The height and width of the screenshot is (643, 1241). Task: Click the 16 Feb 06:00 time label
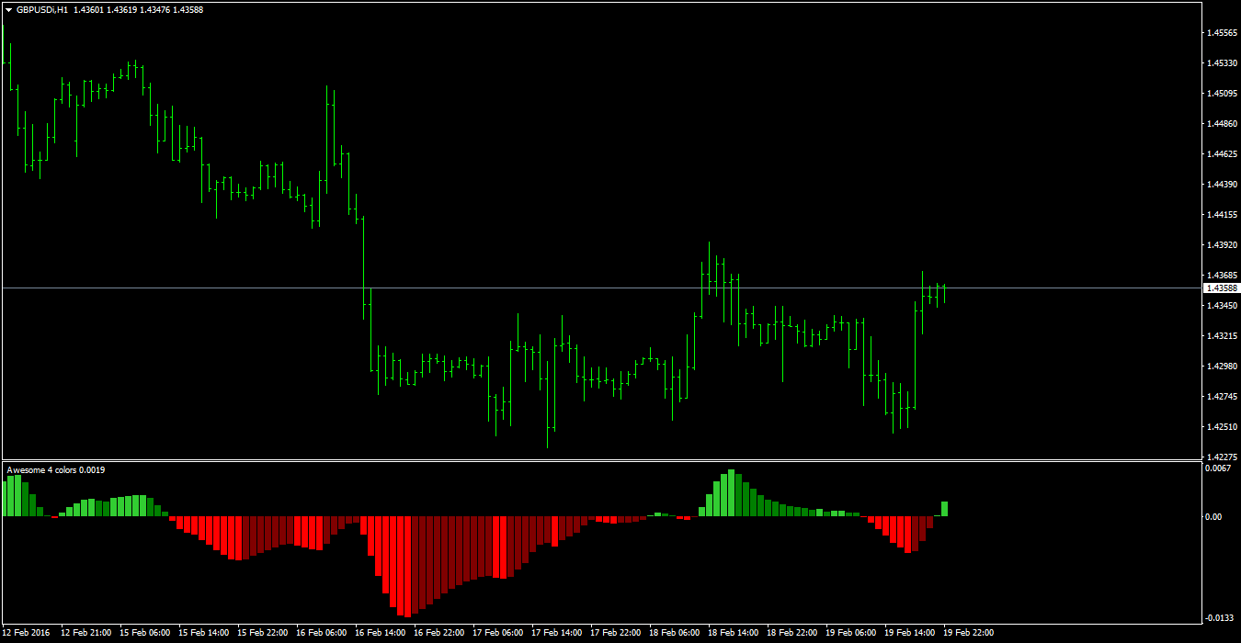pyautogui.click(x=322, y=633)
